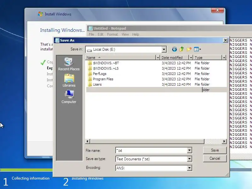
Task: Expand the Encoding dropdown
Action: pos(190,168)
